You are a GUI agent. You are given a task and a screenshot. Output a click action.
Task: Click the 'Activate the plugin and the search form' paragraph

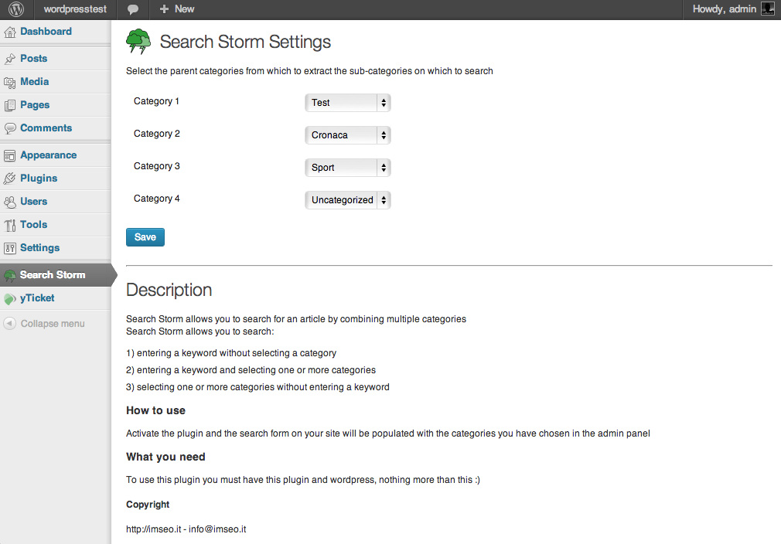click(388, 433)
